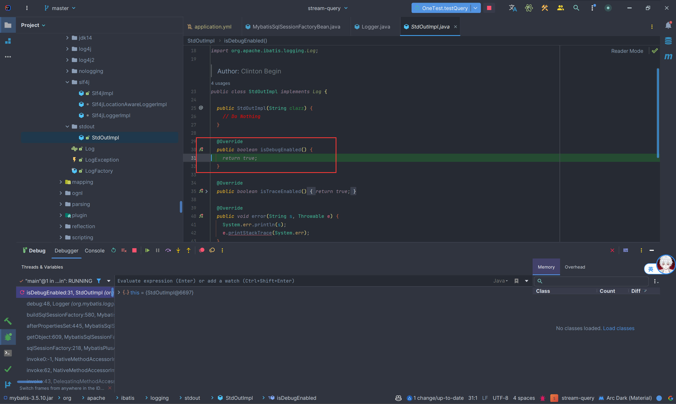Toggle the thread frames filter icon
The width and height of the screenshot is (676, 404).
(99, 281)
